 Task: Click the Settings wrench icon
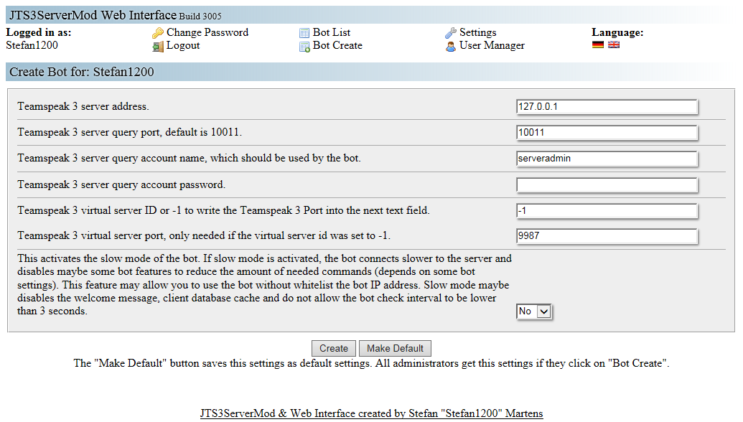[x=451, y=33]
